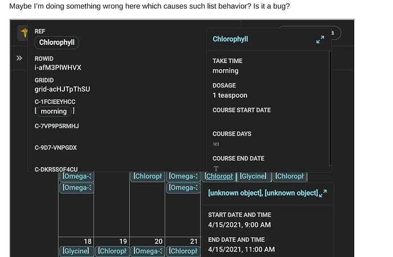
Task: Click the morning chip in the row details
Action: pos(54,111)
